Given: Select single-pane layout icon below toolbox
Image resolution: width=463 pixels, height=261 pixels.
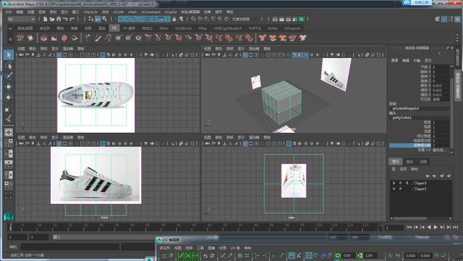Looking at the screenshot, I should pos(9,132).
